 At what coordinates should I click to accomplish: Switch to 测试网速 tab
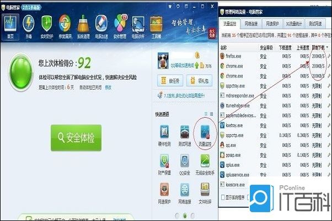(315, 24)
